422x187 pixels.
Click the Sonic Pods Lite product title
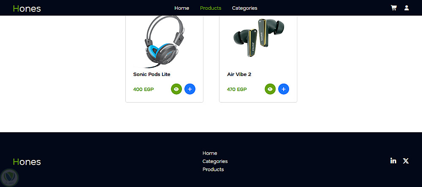click(152, 74)
